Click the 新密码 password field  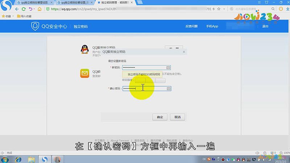point(146,67)
